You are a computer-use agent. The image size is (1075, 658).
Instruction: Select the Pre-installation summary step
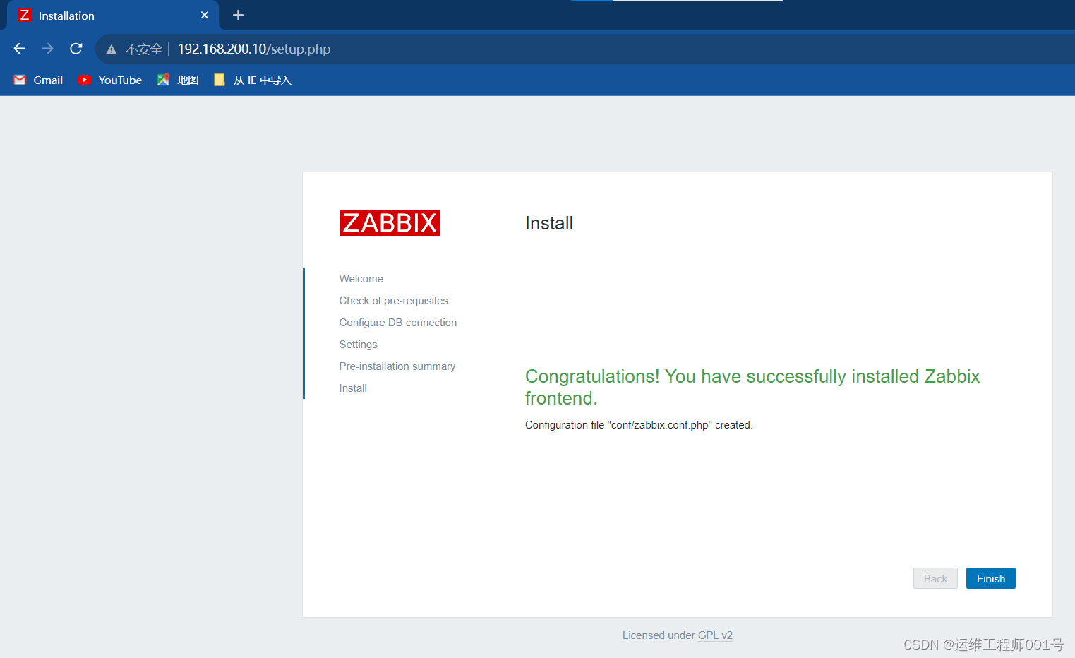(x=397, y=366)
